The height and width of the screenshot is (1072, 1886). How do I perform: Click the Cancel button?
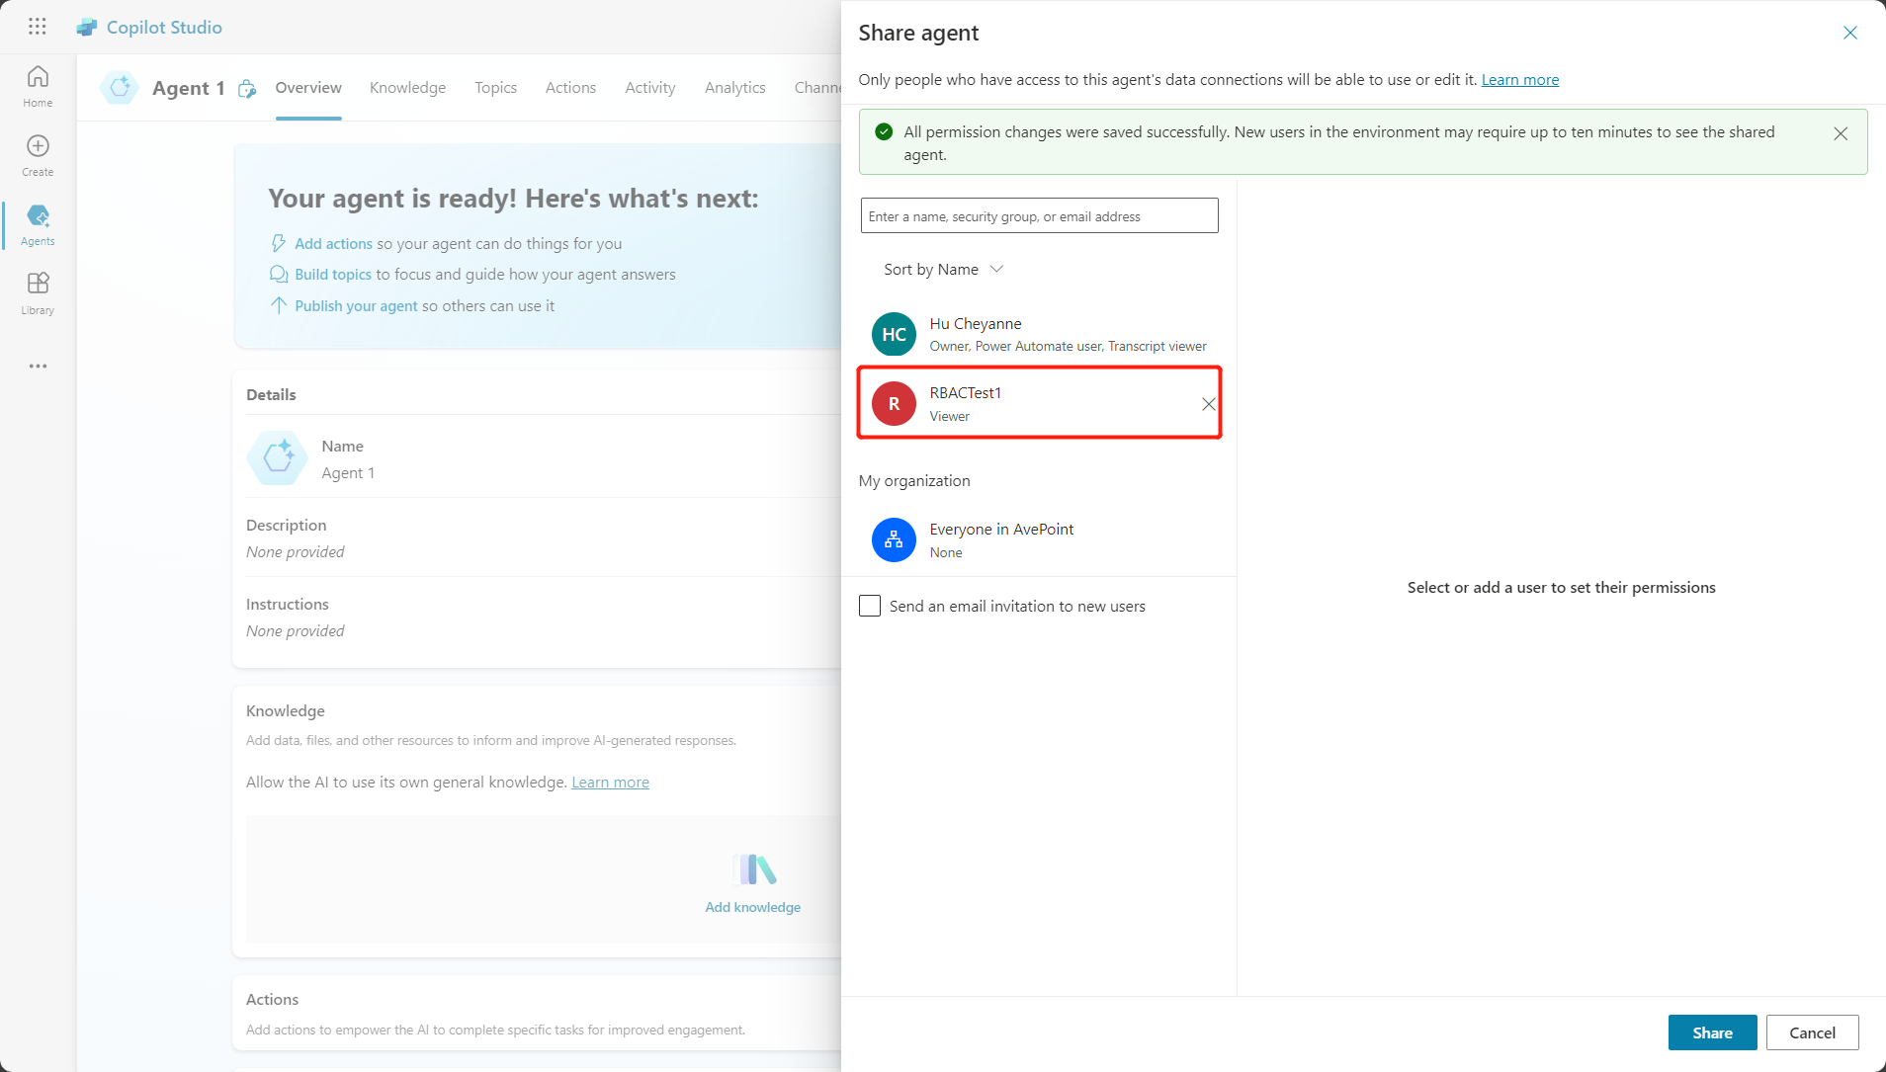point(1812,1032)
